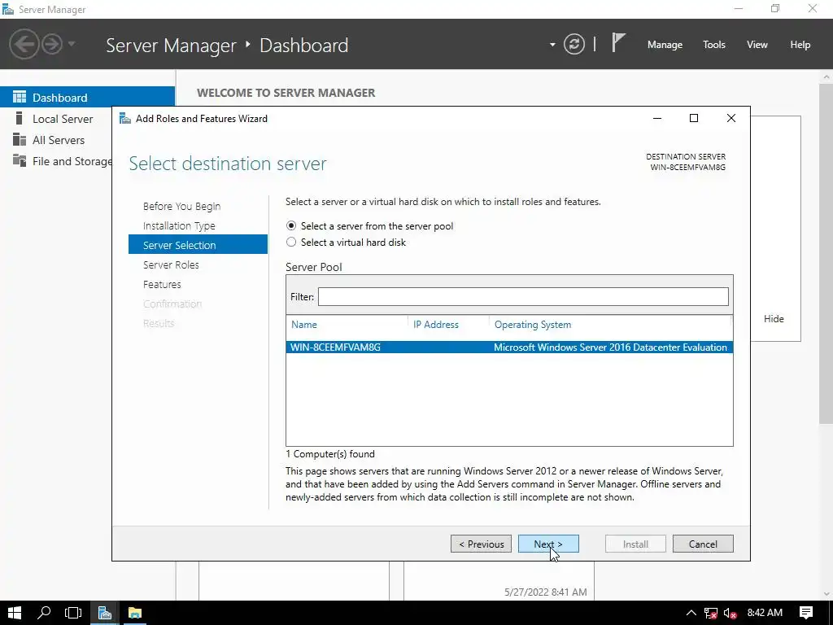Click the Server Manager title bar app icon

[8, 9]
